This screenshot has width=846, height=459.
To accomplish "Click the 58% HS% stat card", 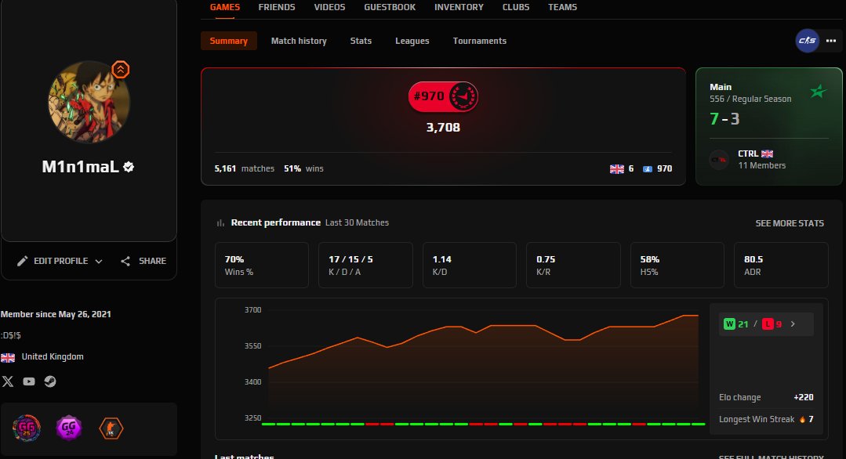I will (x=677, y=265).
